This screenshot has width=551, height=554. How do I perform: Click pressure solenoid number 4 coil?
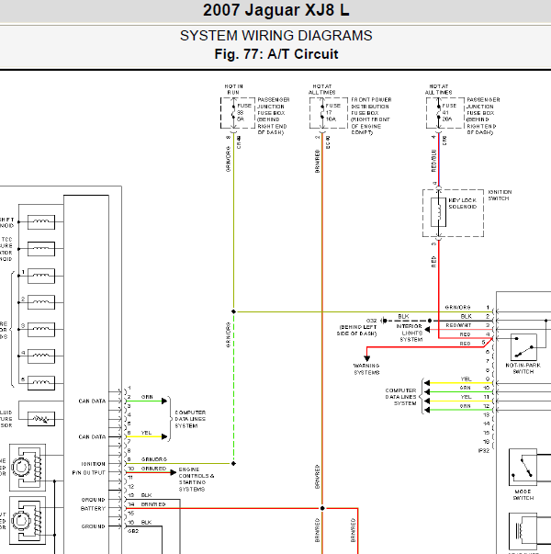point(41,356)
